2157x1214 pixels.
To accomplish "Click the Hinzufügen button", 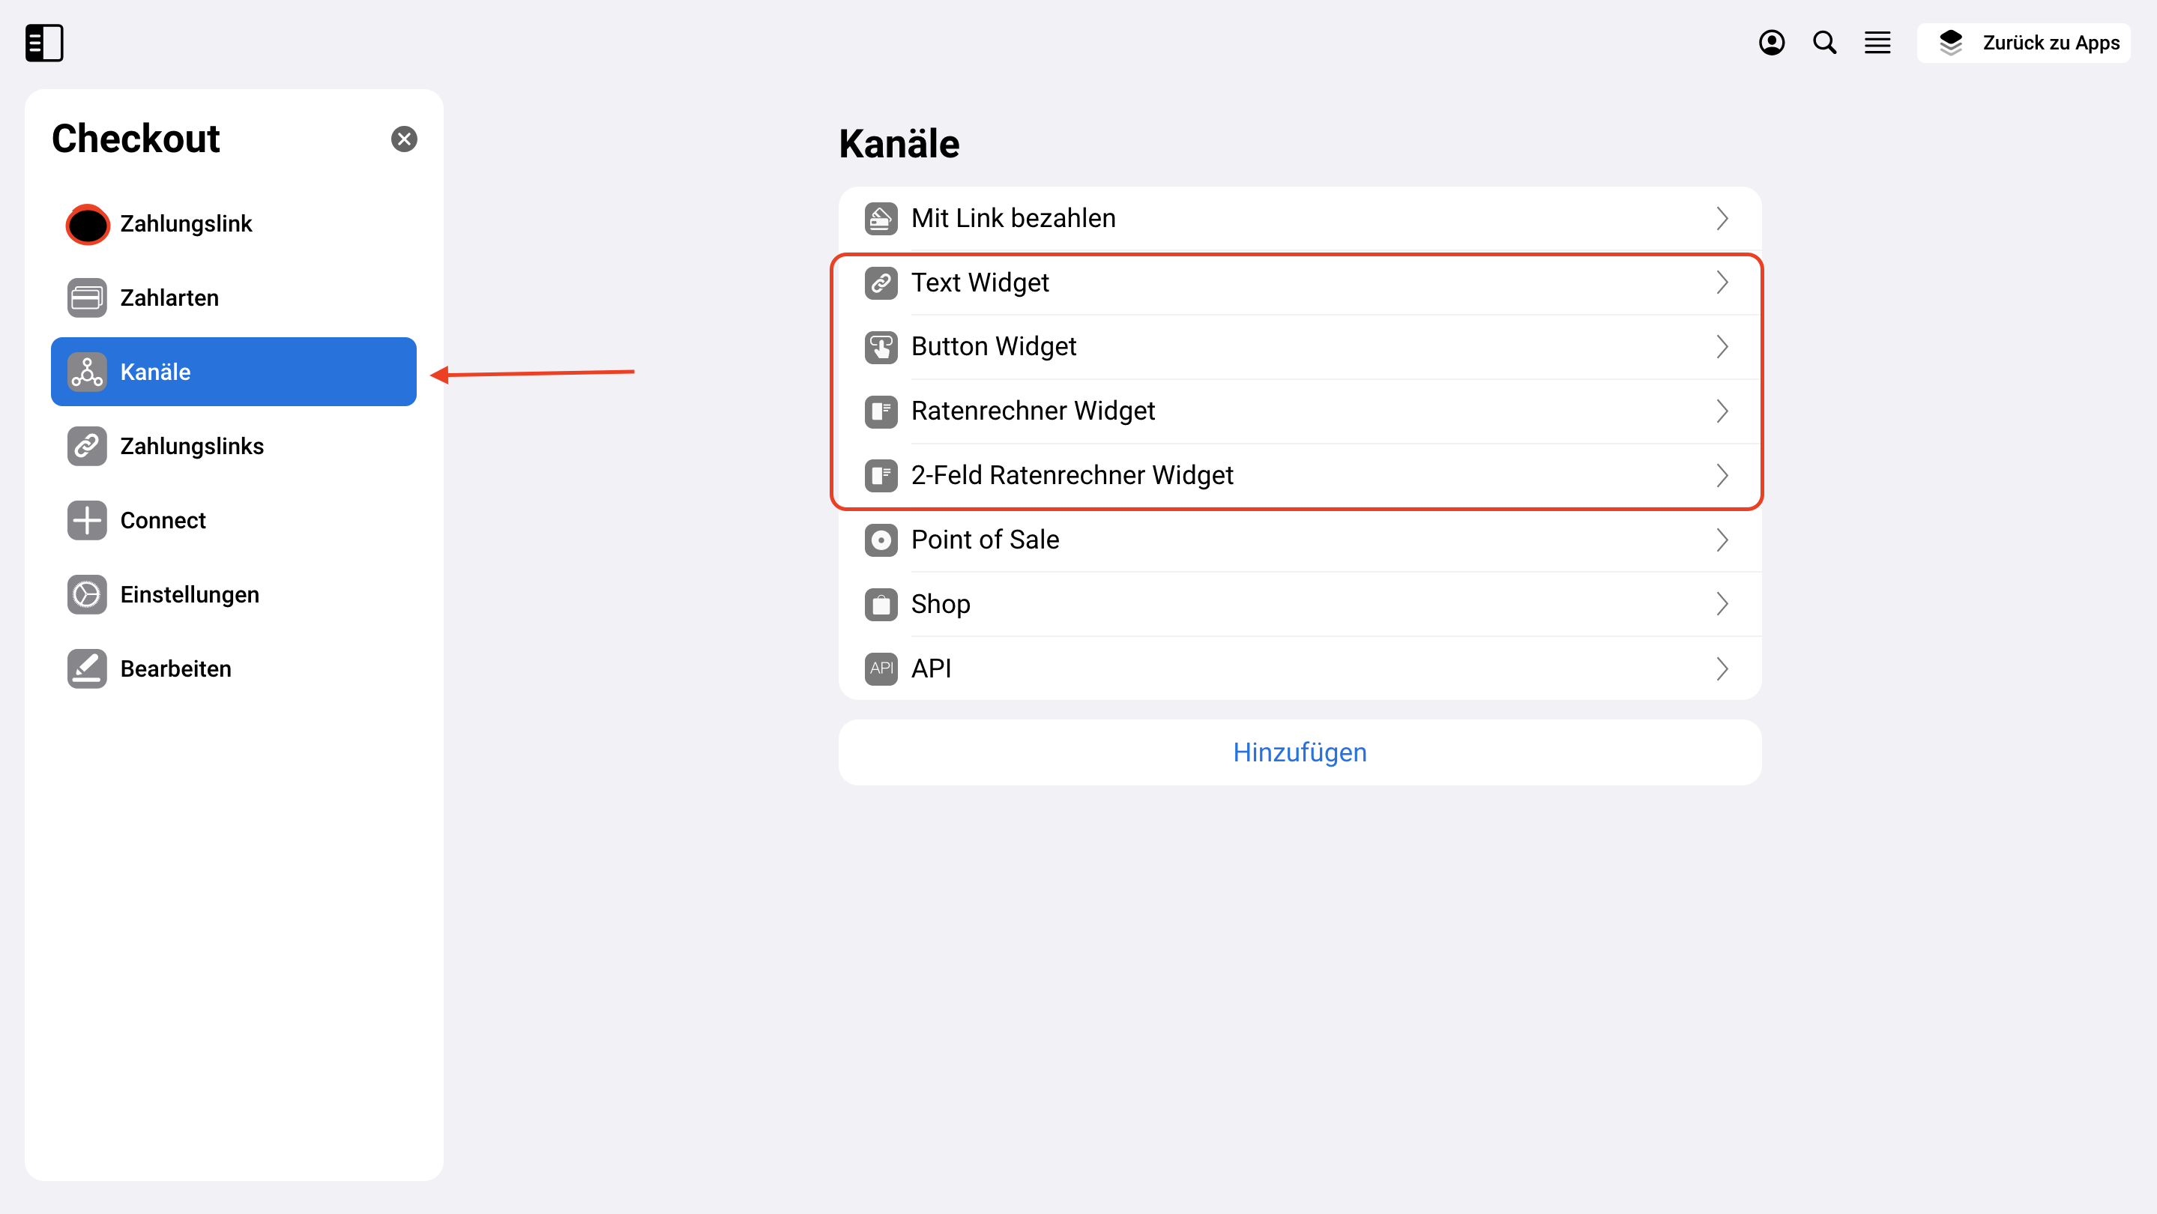I will 1300,752.
